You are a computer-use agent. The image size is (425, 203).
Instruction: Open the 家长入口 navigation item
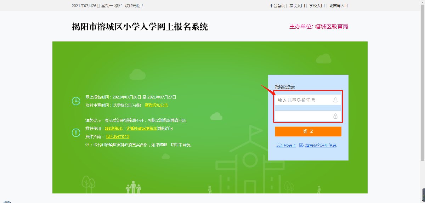(297, 6)
